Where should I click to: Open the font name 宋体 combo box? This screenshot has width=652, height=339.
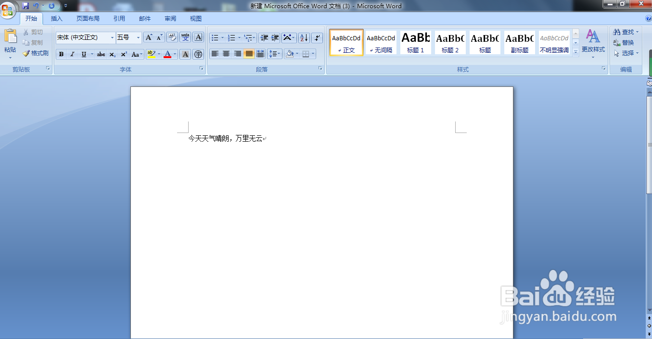point(86,37)
